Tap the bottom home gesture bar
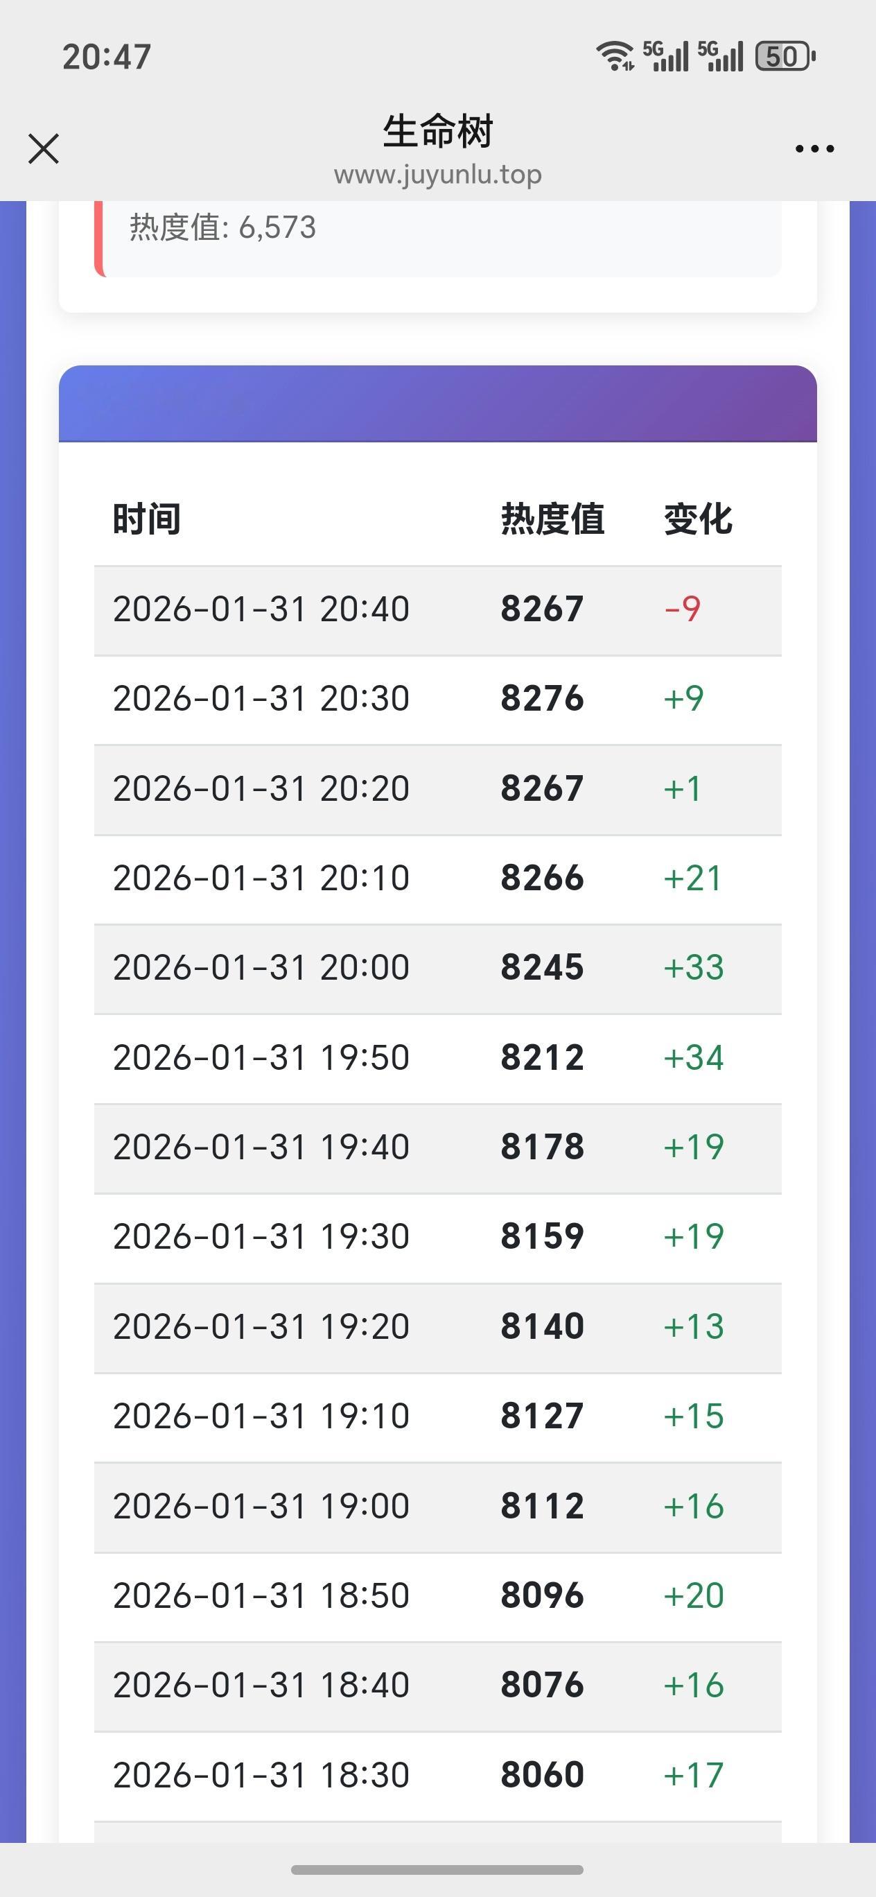The width and height of the screenshot is (876, 1897). [437, 1869]
